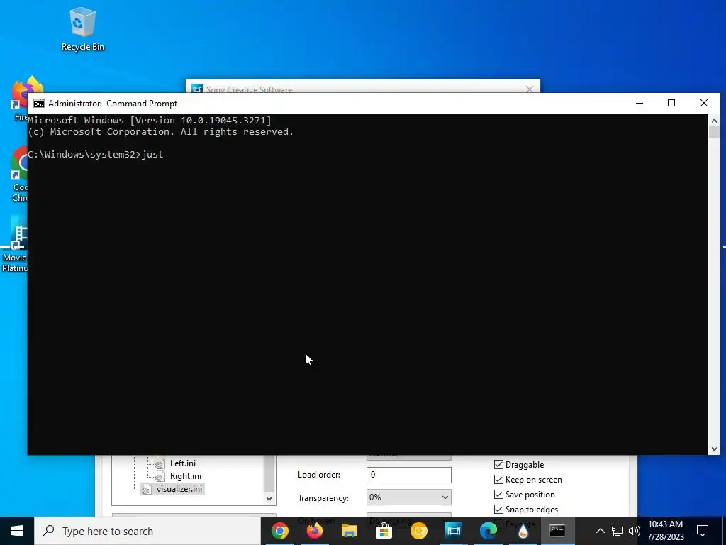Launch Firefox from the taskbar
The height and width of the screenshot is (545, 726).
(314, 531)
